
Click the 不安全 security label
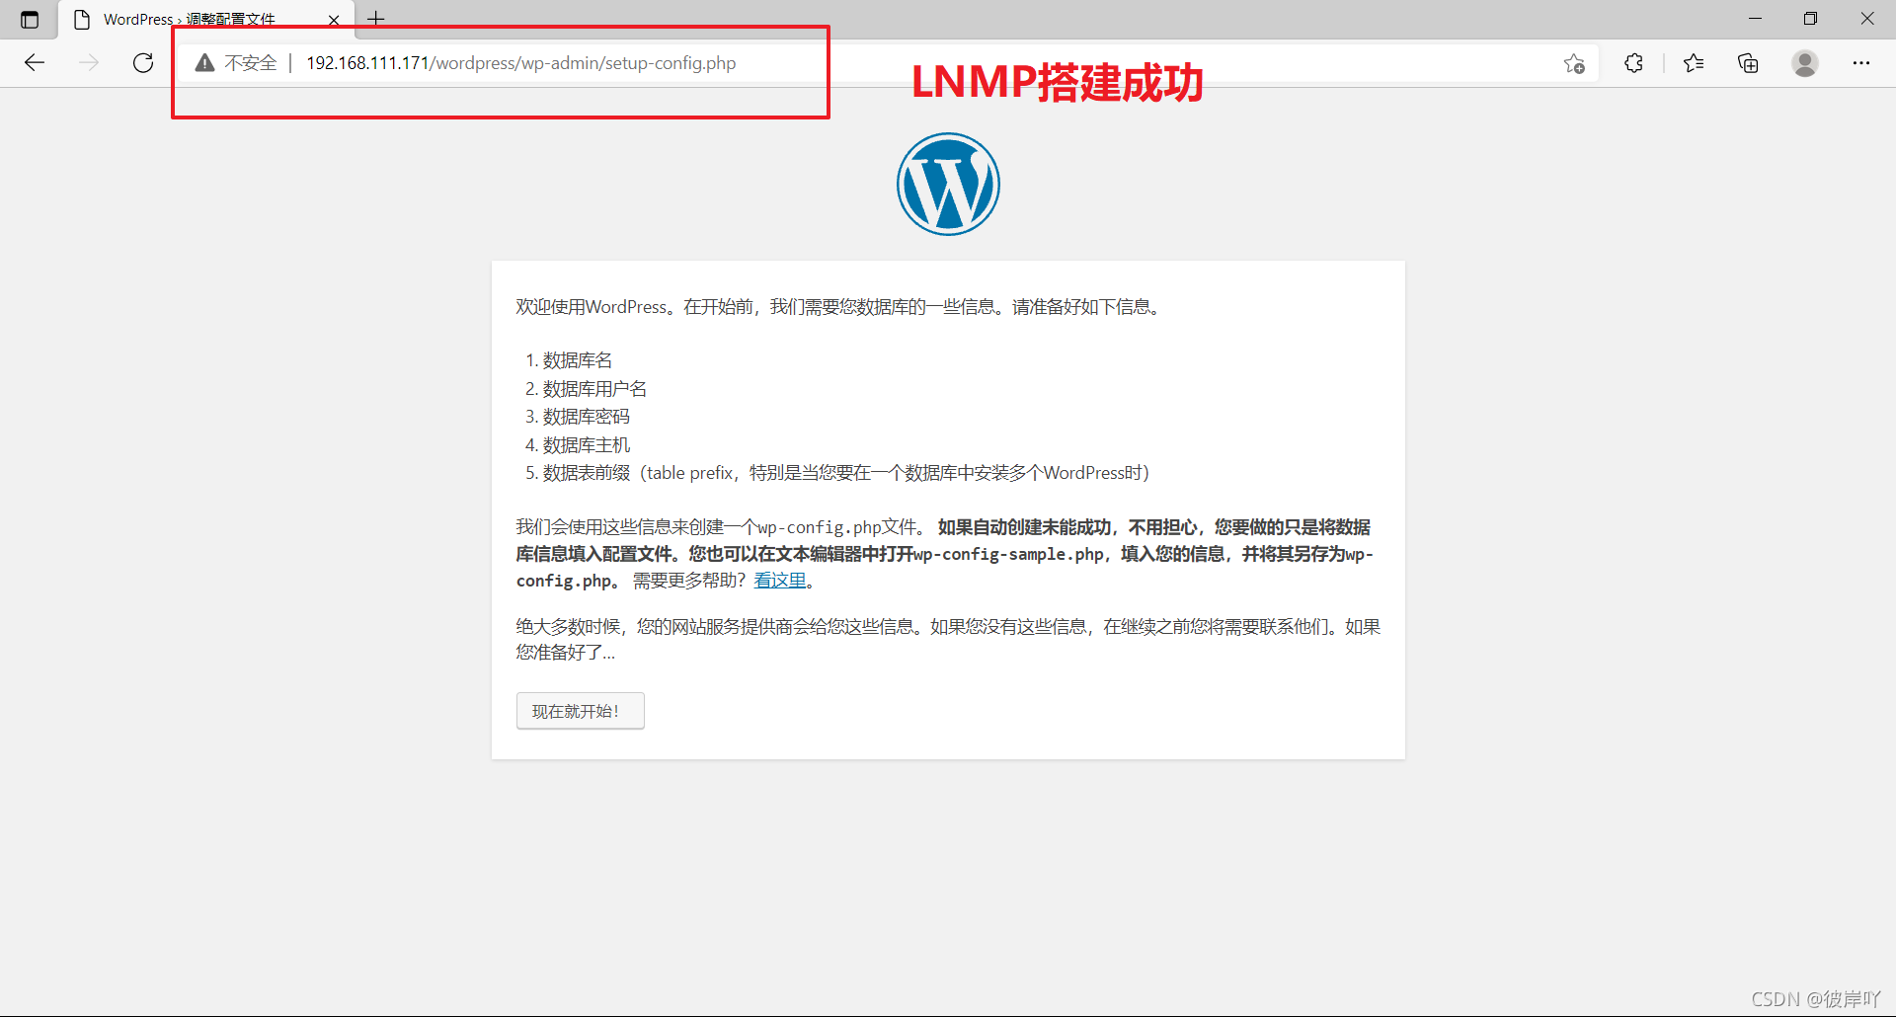pyautogui.click(x=251, y=63)
